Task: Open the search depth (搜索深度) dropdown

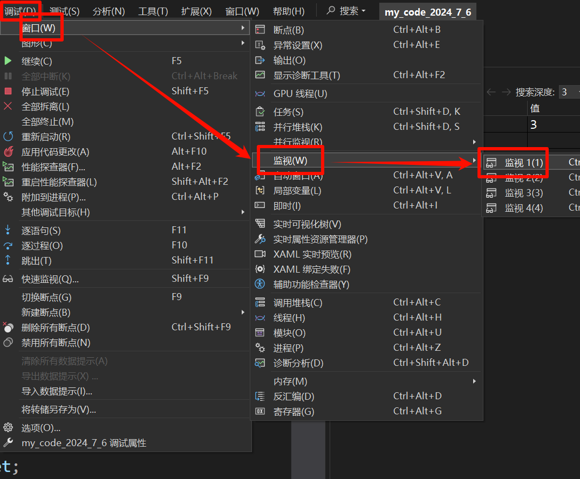Action: point(568,92)
